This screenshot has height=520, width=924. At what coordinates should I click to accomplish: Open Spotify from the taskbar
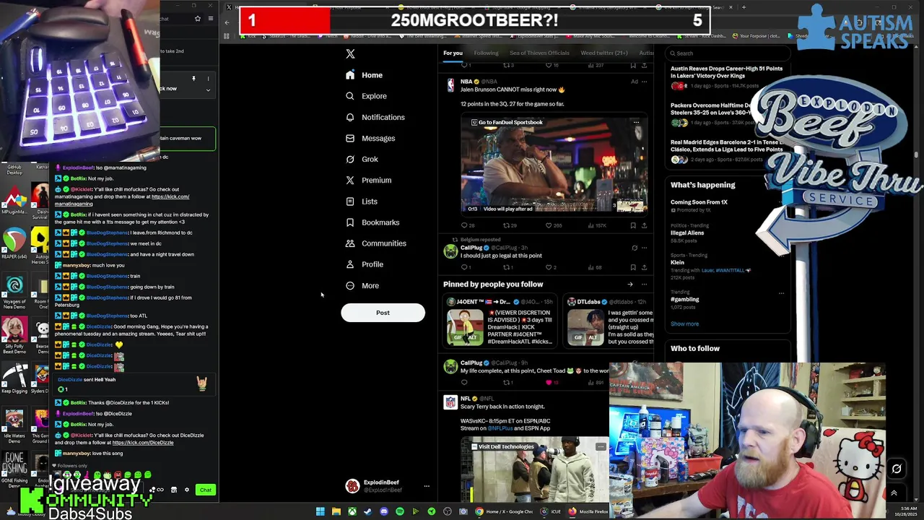(x=399, y=511)
